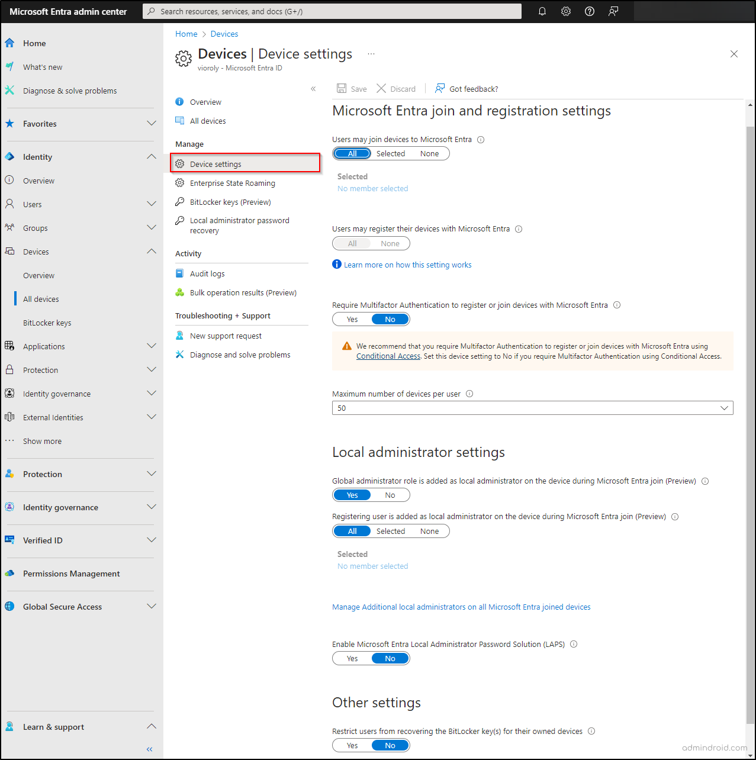The width and height of the screenshot is (756, 760).
Task: Click the Got feedback? icon
Action: click(440, 88)
